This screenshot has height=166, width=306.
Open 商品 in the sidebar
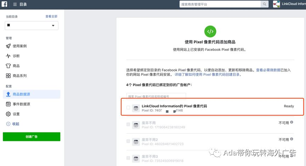coord(16,66)
